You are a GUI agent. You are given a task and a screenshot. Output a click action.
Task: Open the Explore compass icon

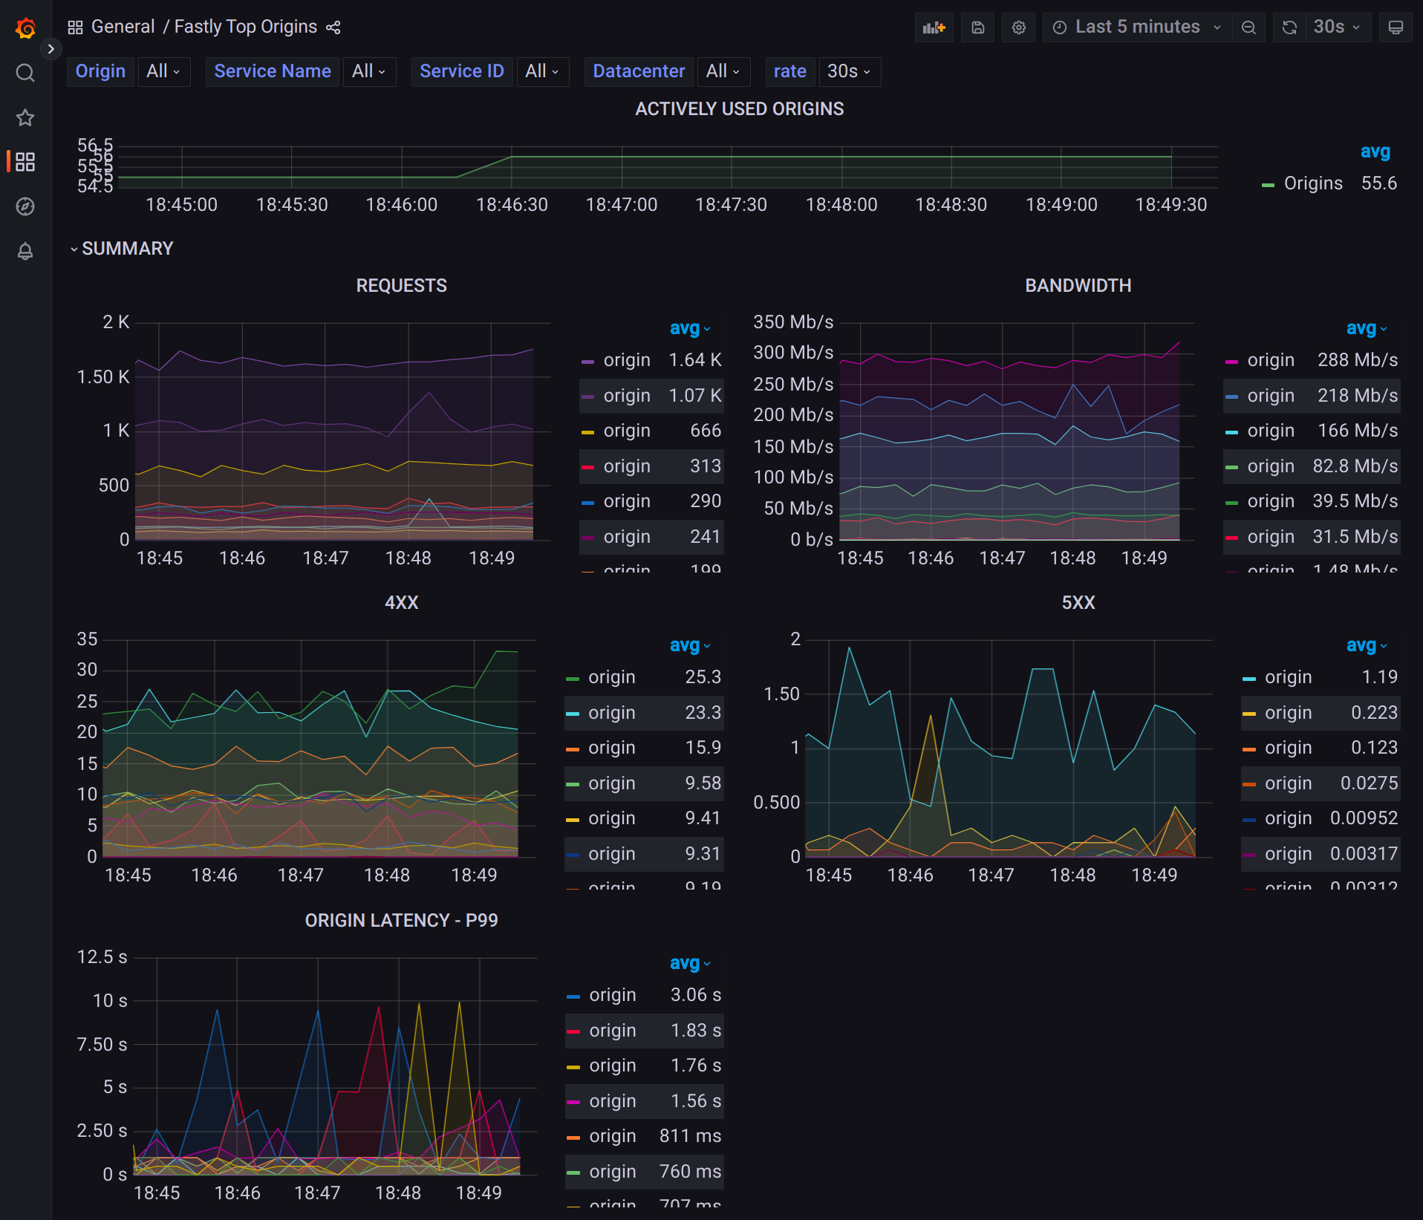click(x=25, y=206)
